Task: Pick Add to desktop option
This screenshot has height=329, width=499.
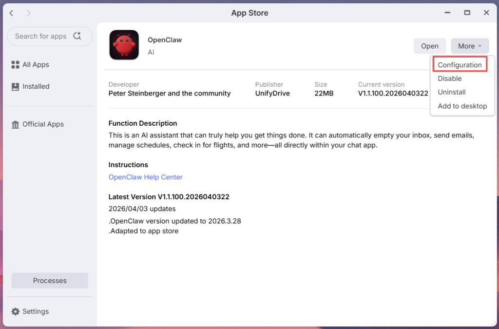Action: pos(462,106)
